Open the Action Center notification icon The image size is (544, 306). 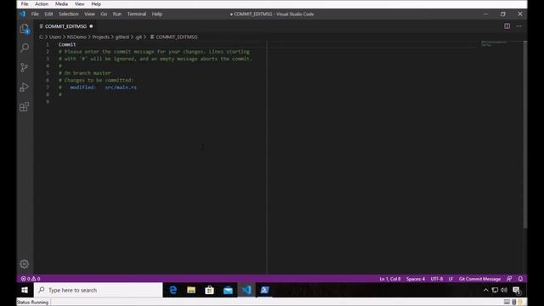point(517,291)
